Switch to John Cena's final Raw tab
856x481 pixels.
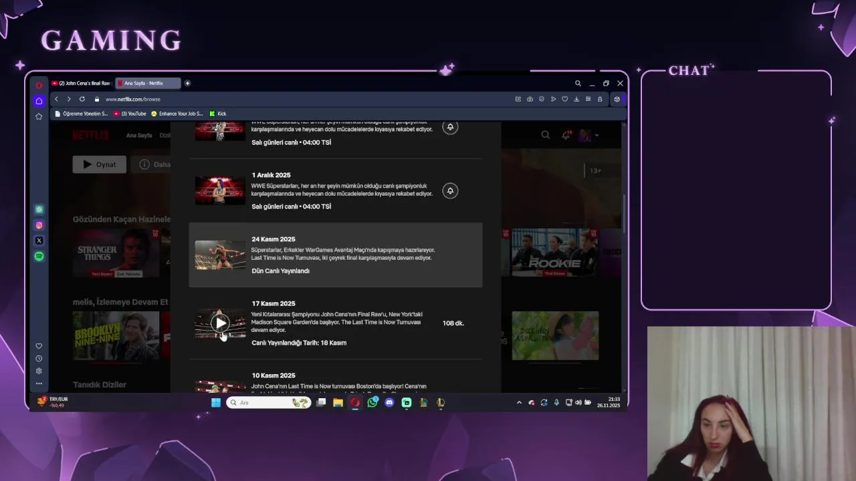(x=81, y=84)
